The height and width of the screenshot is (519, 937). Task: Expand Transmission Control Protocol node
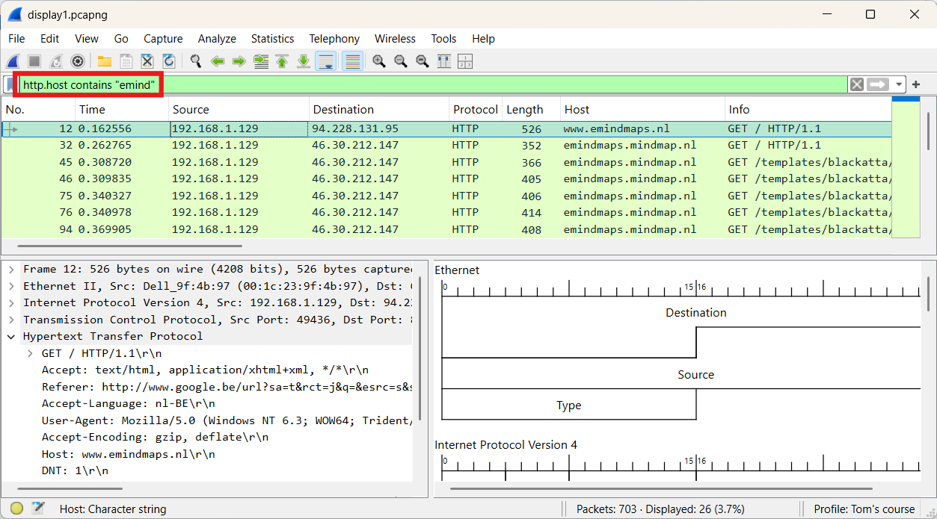pyautogui.click(x=11, y=320)
